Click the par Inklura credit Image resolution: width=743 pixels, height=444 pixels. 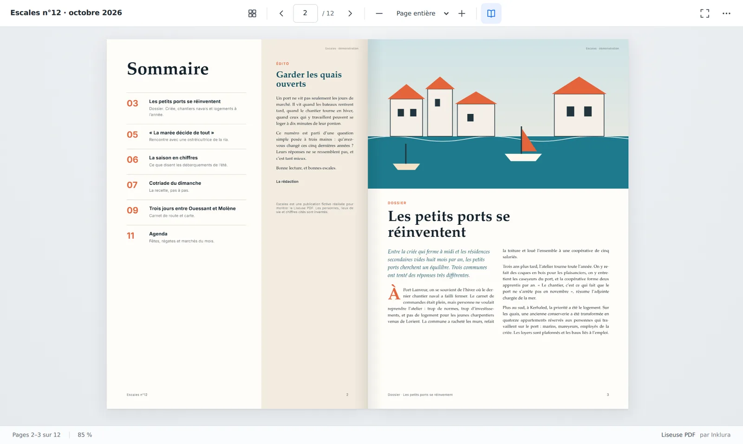715,435
